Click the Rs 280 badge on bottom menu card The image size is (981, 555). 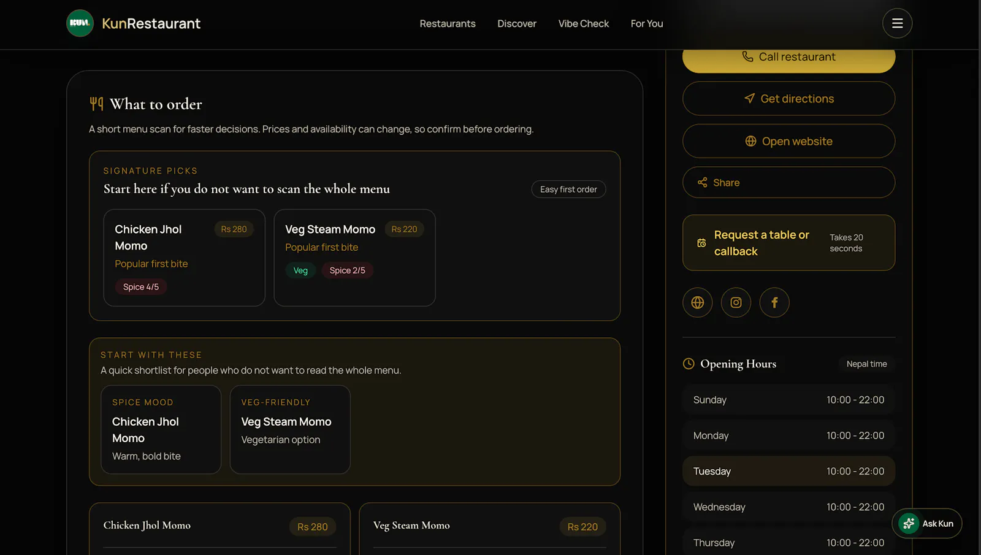(313, 527)
